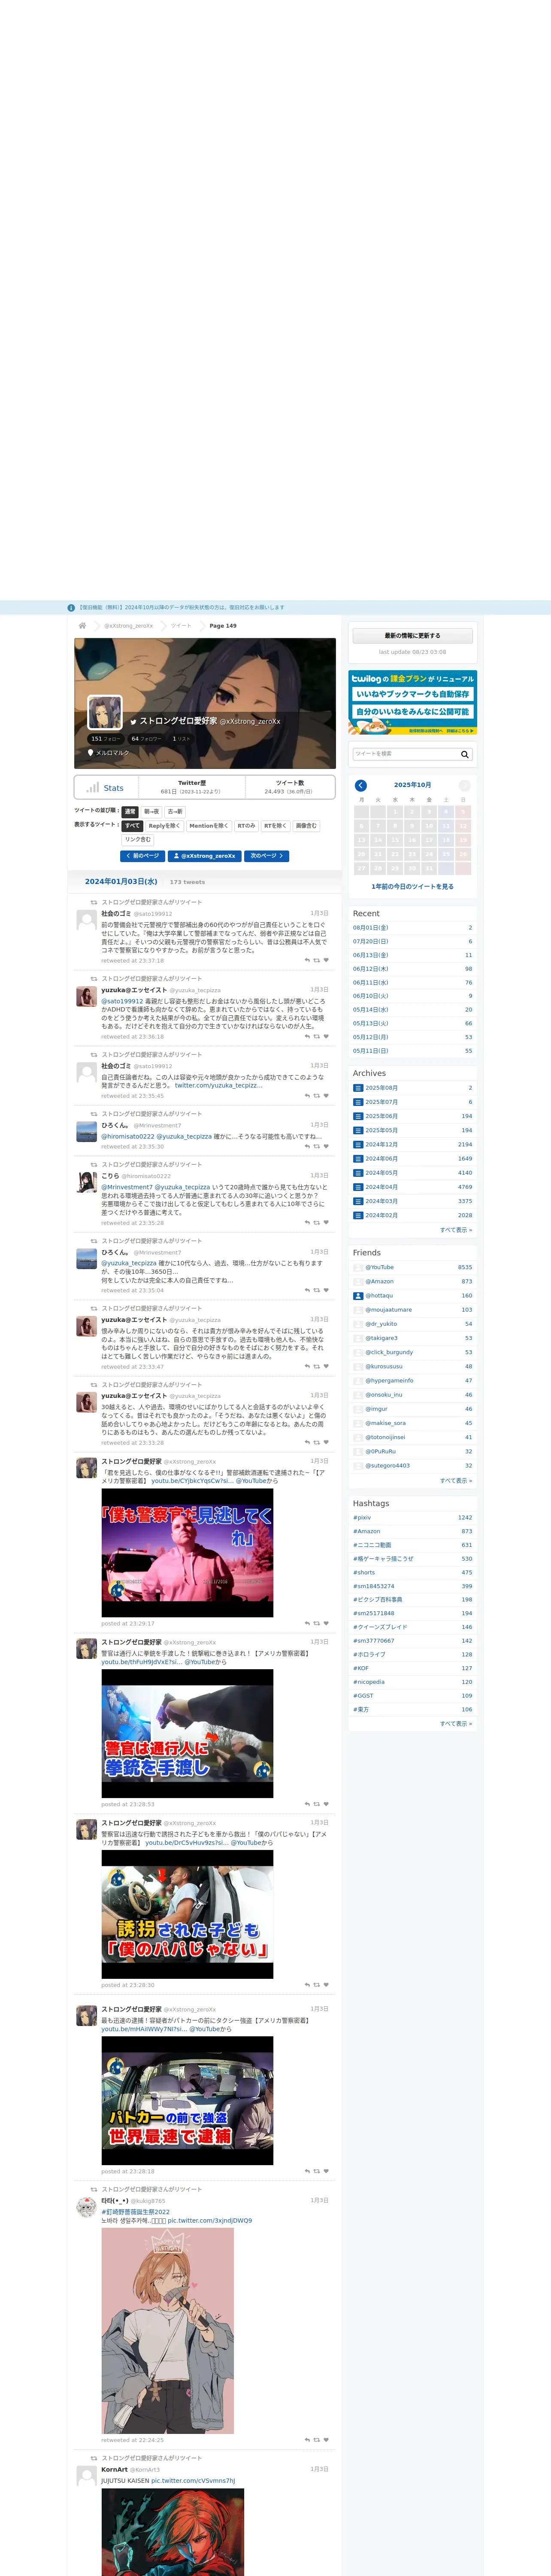
Task: Open 誘拐された子ども video thumbnail
Action: coord(187,1915)
